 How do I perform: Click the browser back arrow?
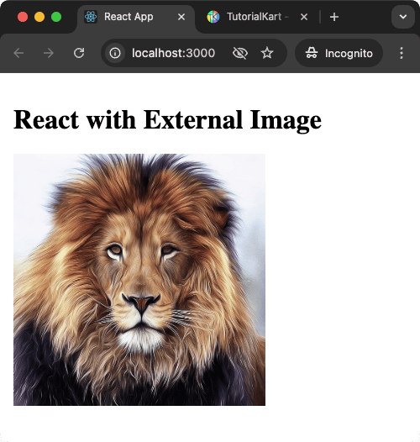[18, 53]
